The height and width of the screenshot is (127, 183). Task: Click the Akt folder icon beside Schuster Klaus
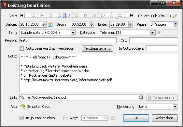point(23,107)
